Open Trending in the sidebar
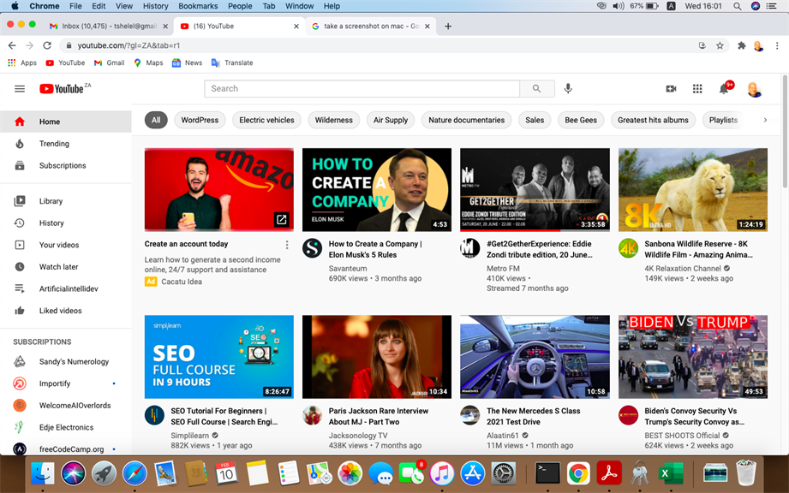The width and height of the screenshot is (789, 493). [54, 144]
